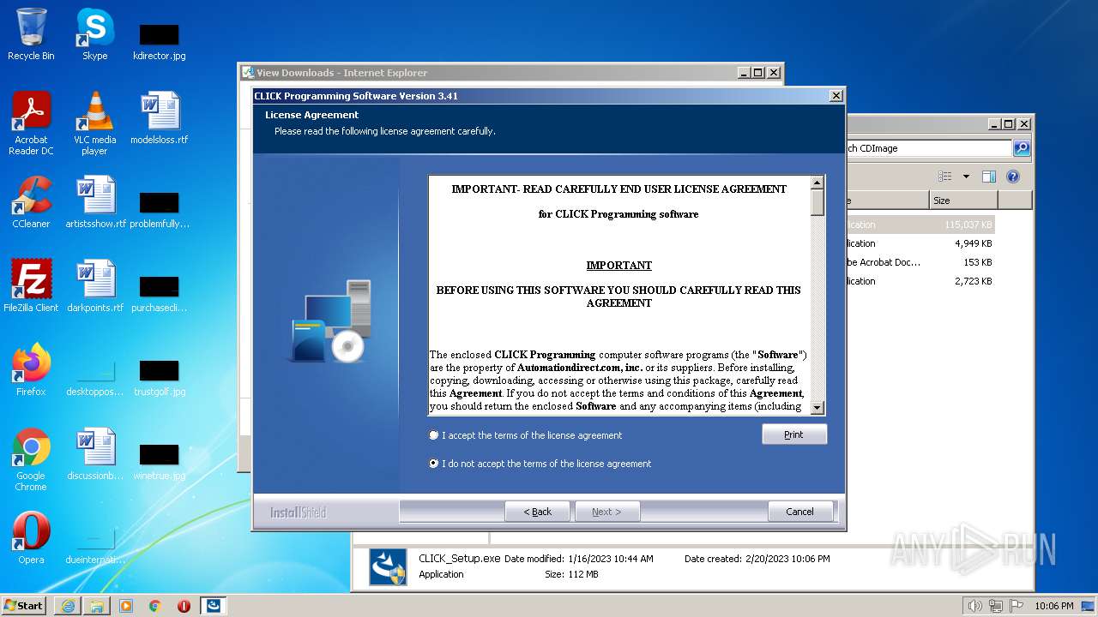Launch Firefox desktop shortcut
Viewport: 1098px width, 617px height.
(x=31, y=370)
